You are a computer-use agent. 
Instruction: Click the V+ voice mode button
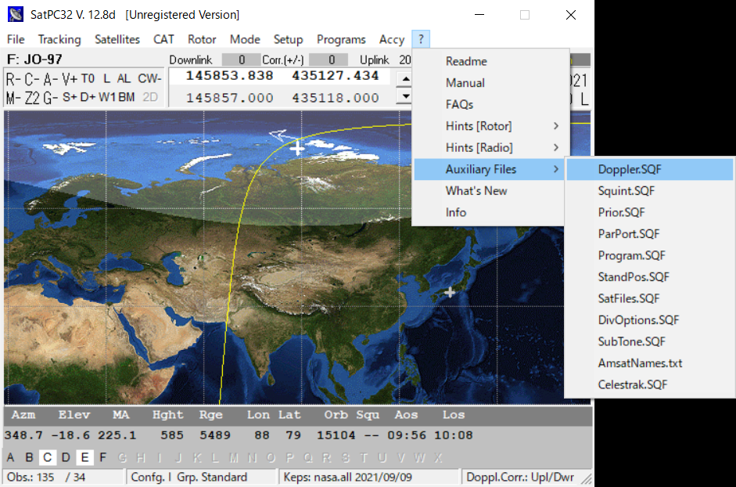pos(70,78)
